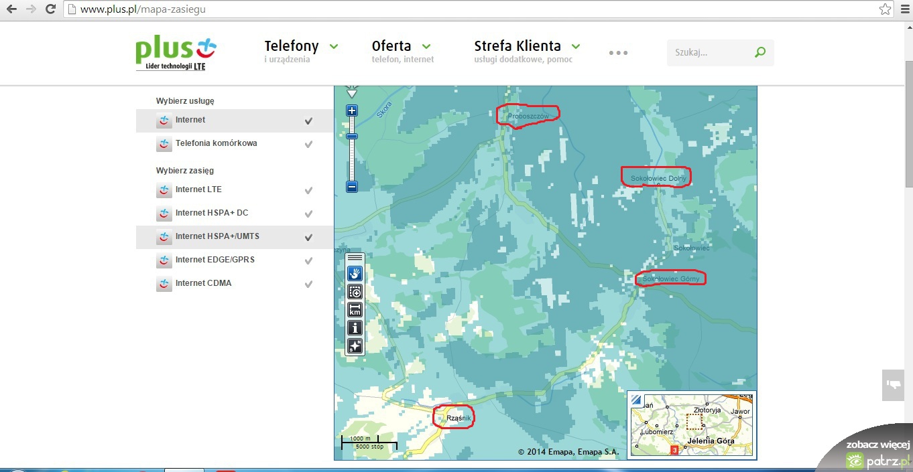This screenshot has width=913, height=472.
Task: Select the zoom-to-area rectangle tool
Action: click(355, 291)
